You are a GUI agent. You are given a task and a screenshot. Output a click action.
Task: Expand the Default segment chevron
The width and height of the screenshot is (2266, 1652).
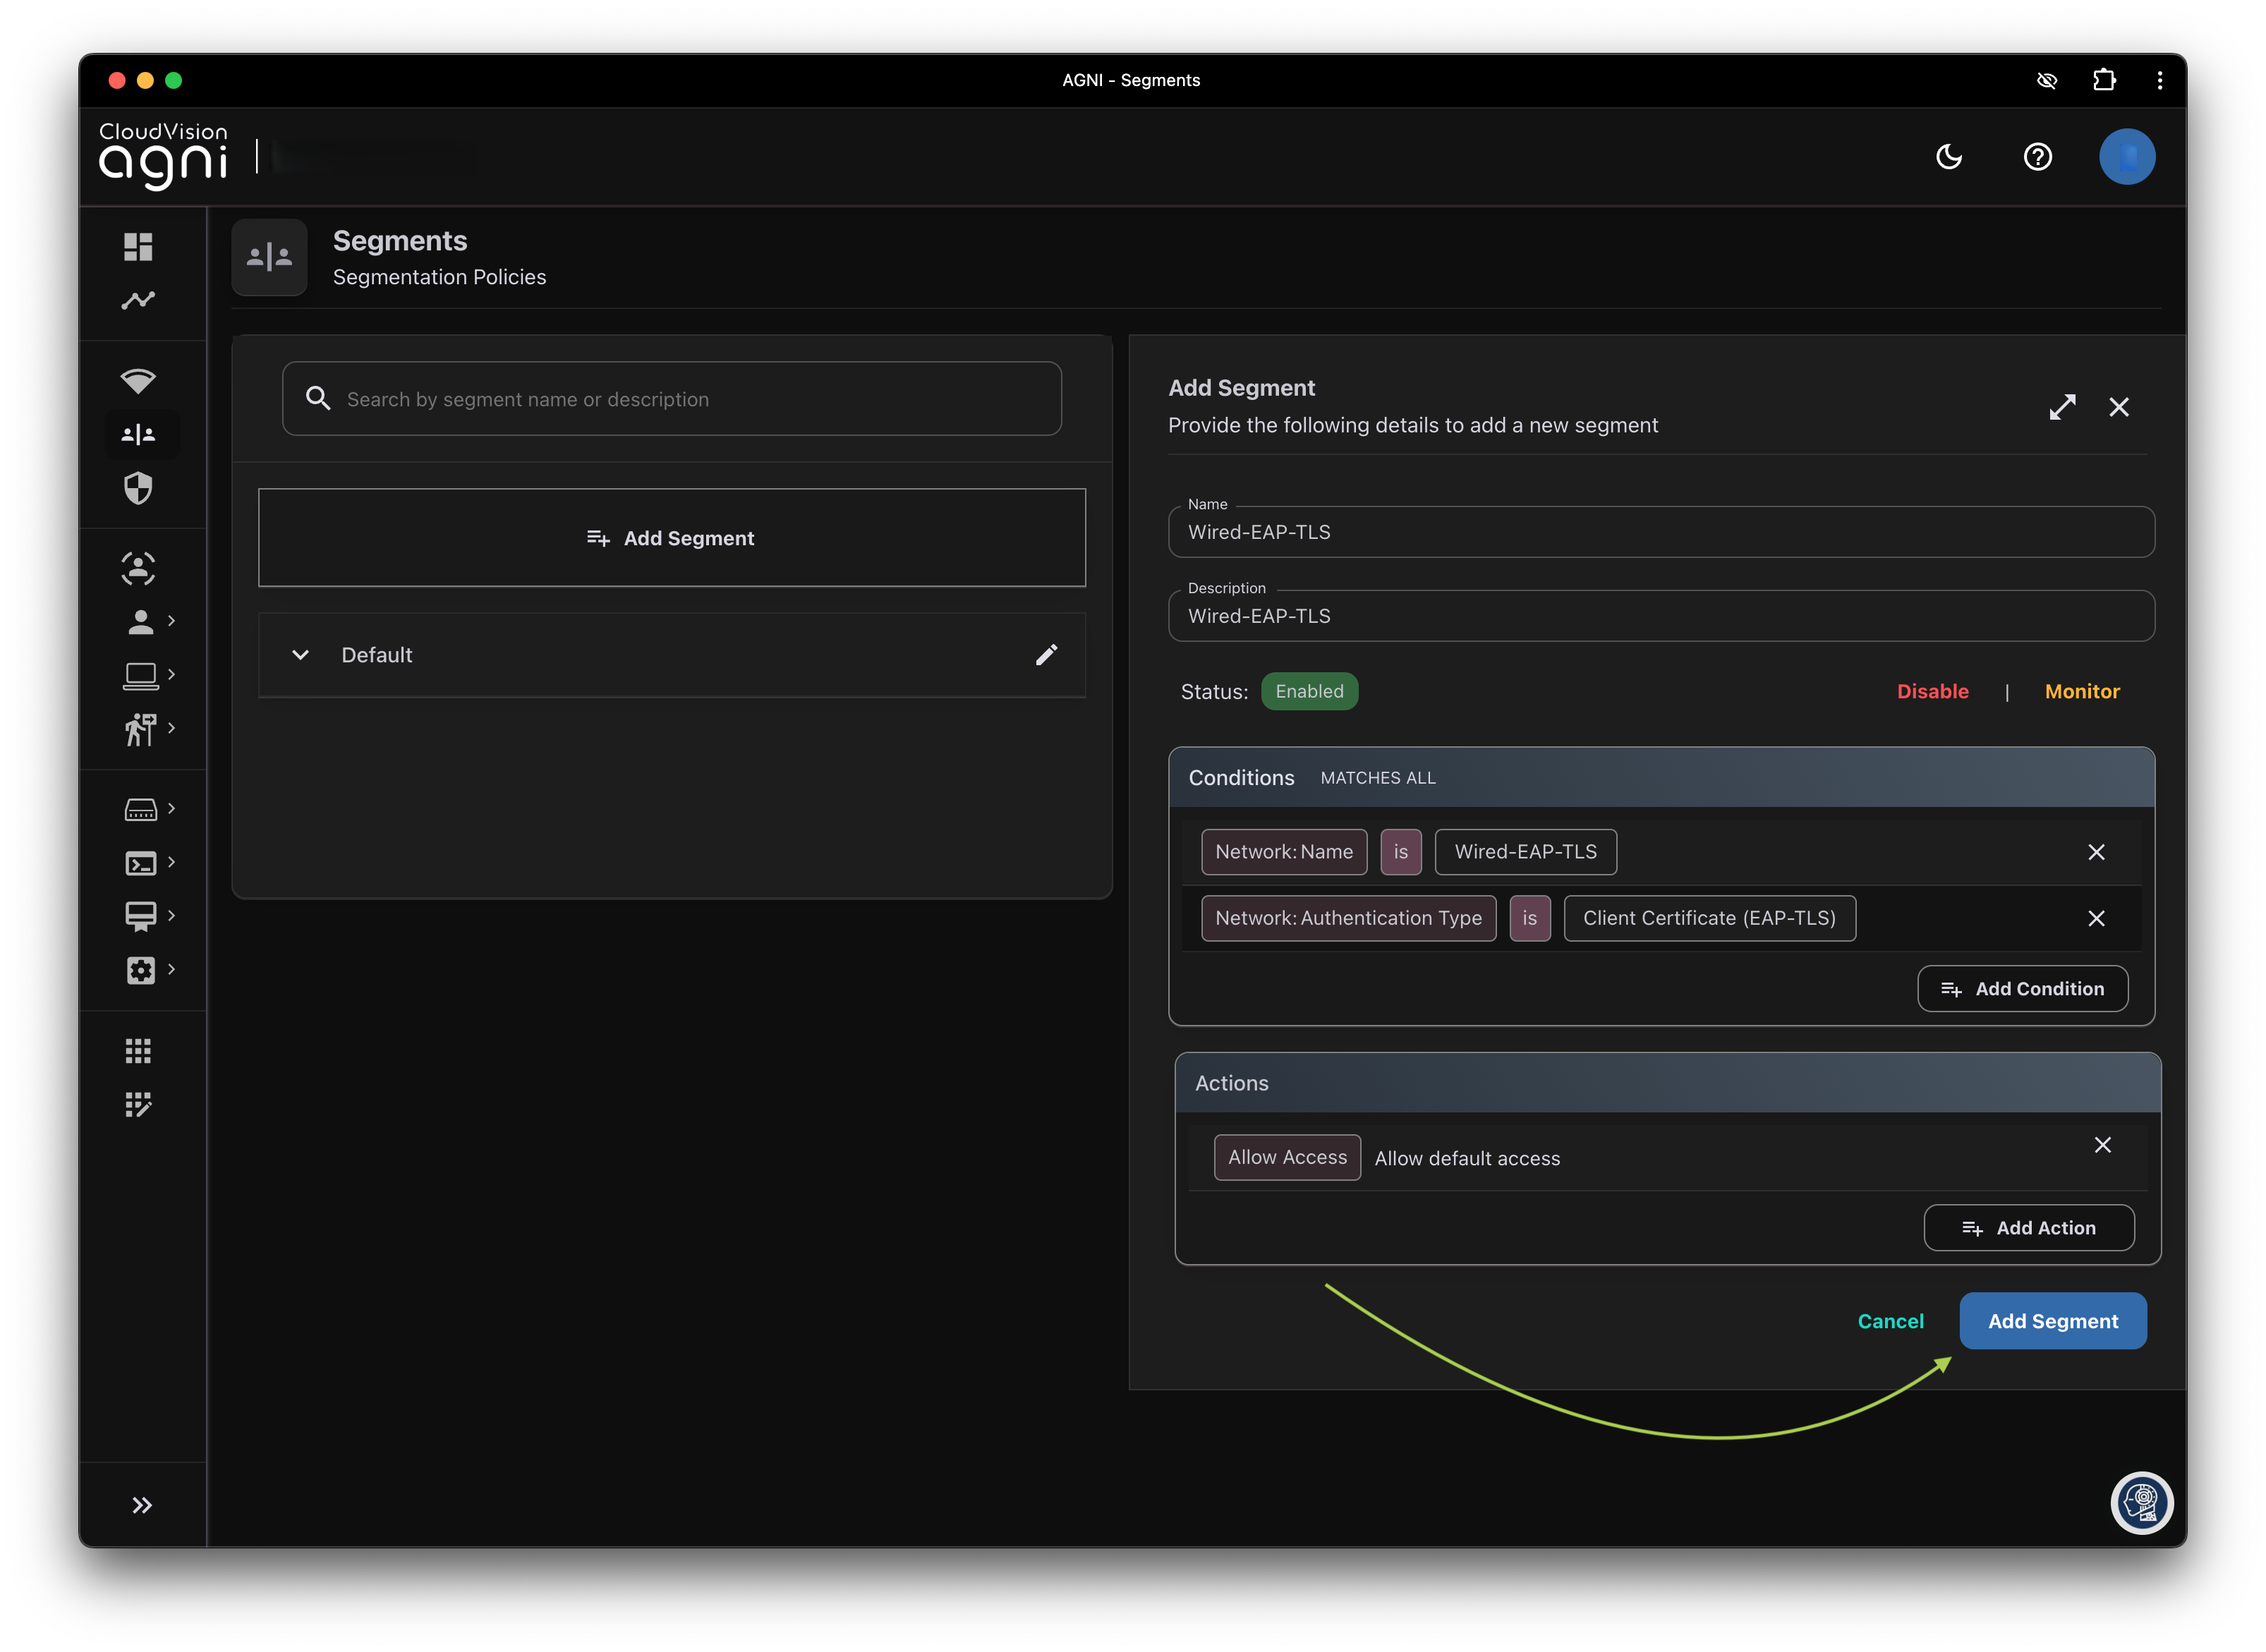point(300,655)
